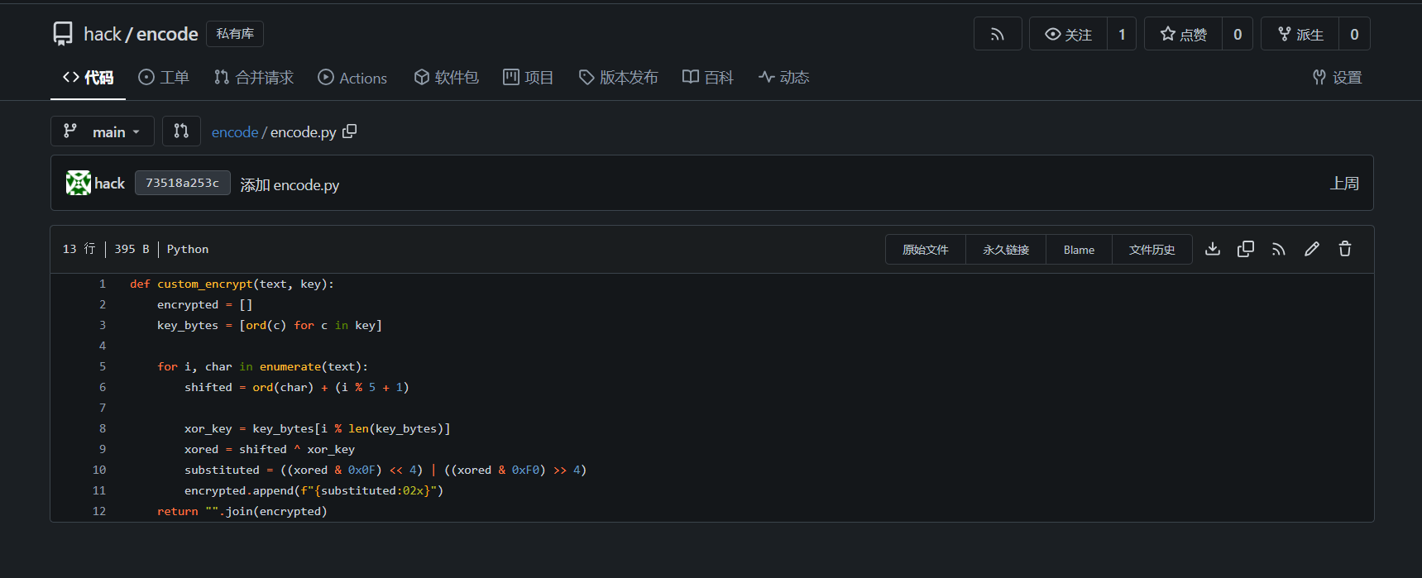Open commit 73518a253c link
1422x578 pixels.
pos(182,183)
